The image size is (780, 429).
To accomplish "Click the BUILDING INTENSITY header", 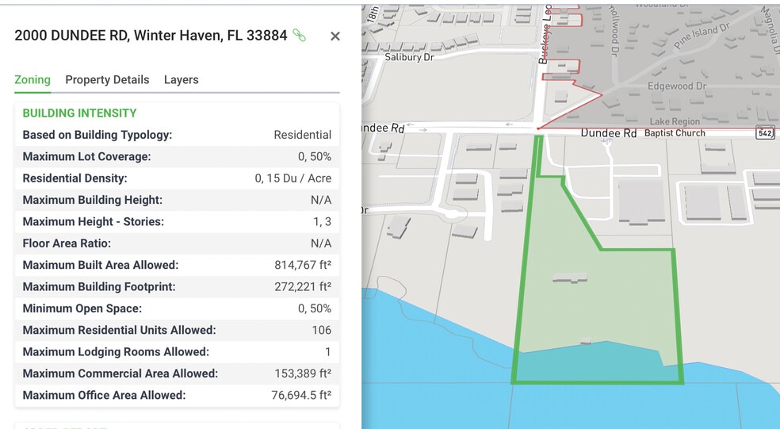I will pos(79,113).
